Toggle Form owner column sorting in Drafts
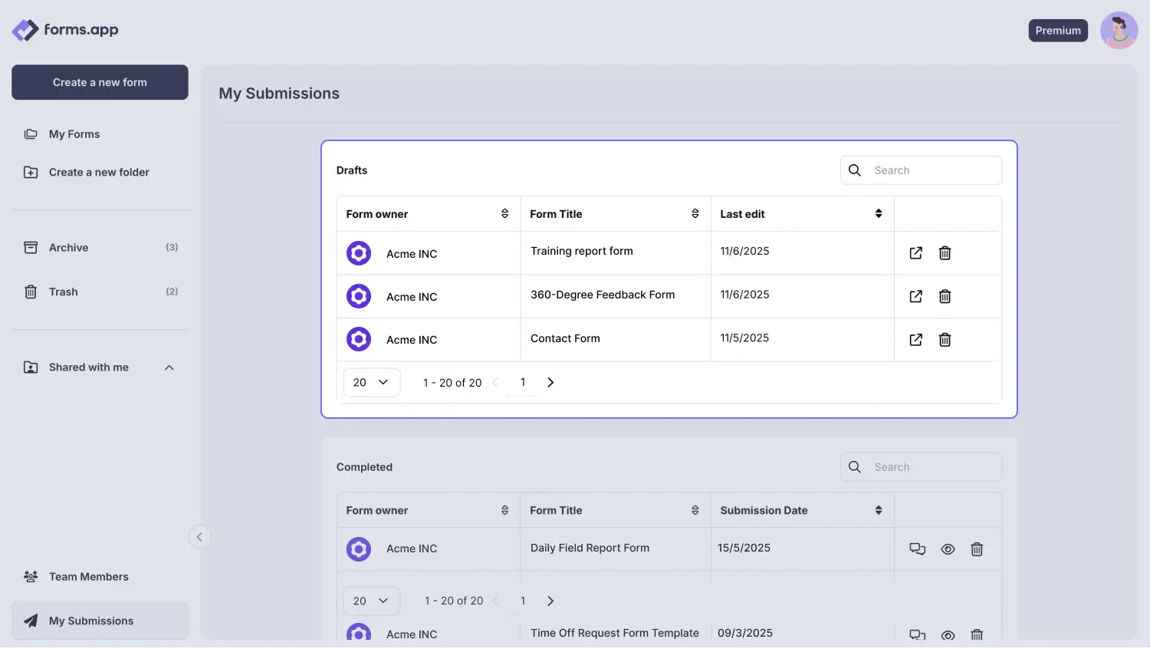The width and height of the screenshot is (1150, 649). coord(505,213)
